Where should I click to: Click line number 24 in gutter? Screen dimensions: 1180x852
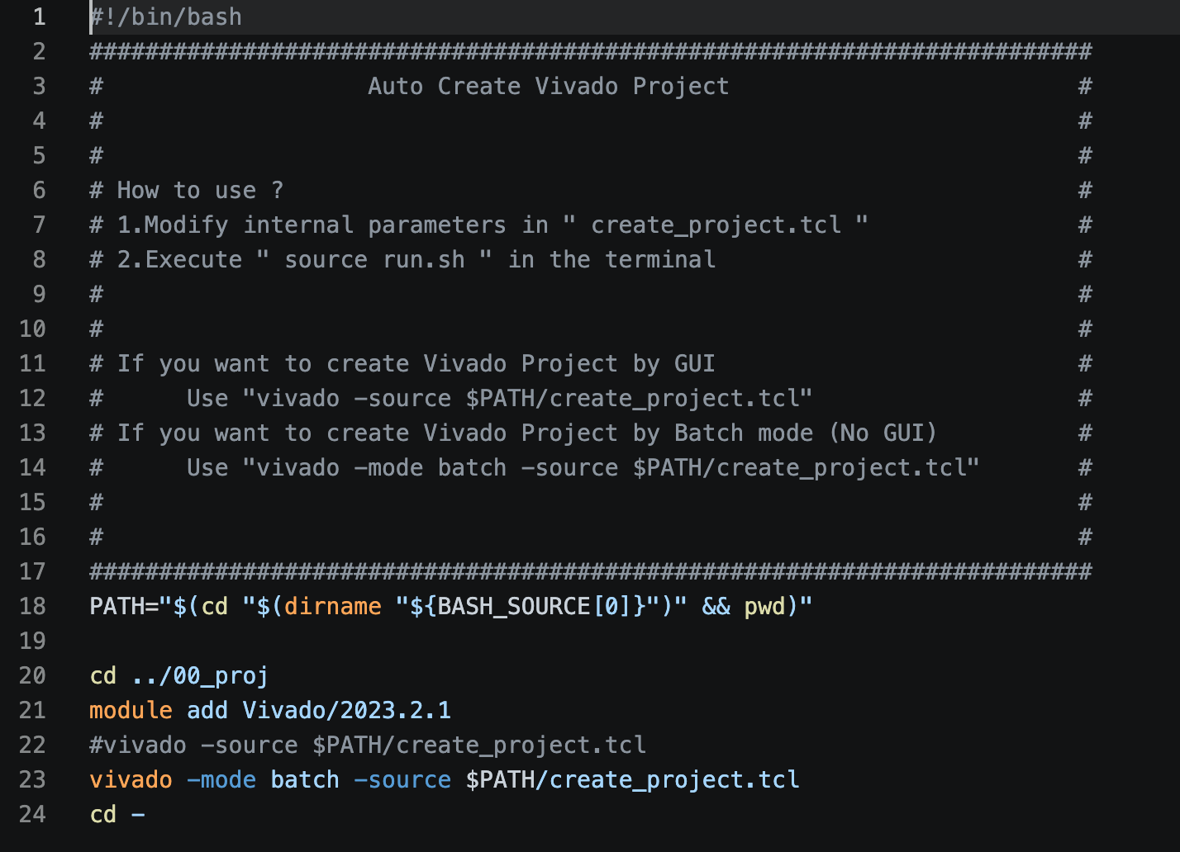click(32, 814)
